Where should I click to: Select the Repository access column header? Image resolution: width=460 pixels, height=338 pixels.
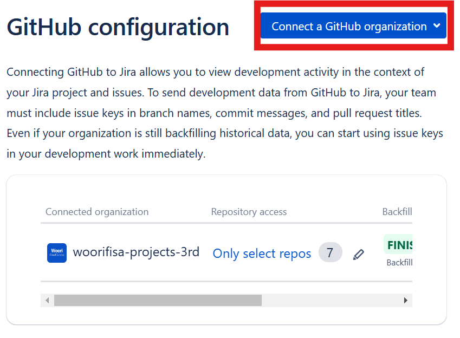pos(249,212)
